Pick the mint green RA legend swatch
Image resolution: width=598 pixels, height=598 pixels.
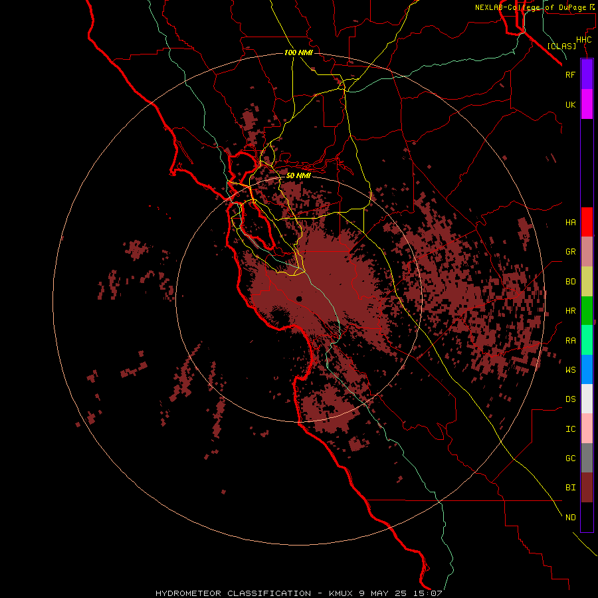587,340
